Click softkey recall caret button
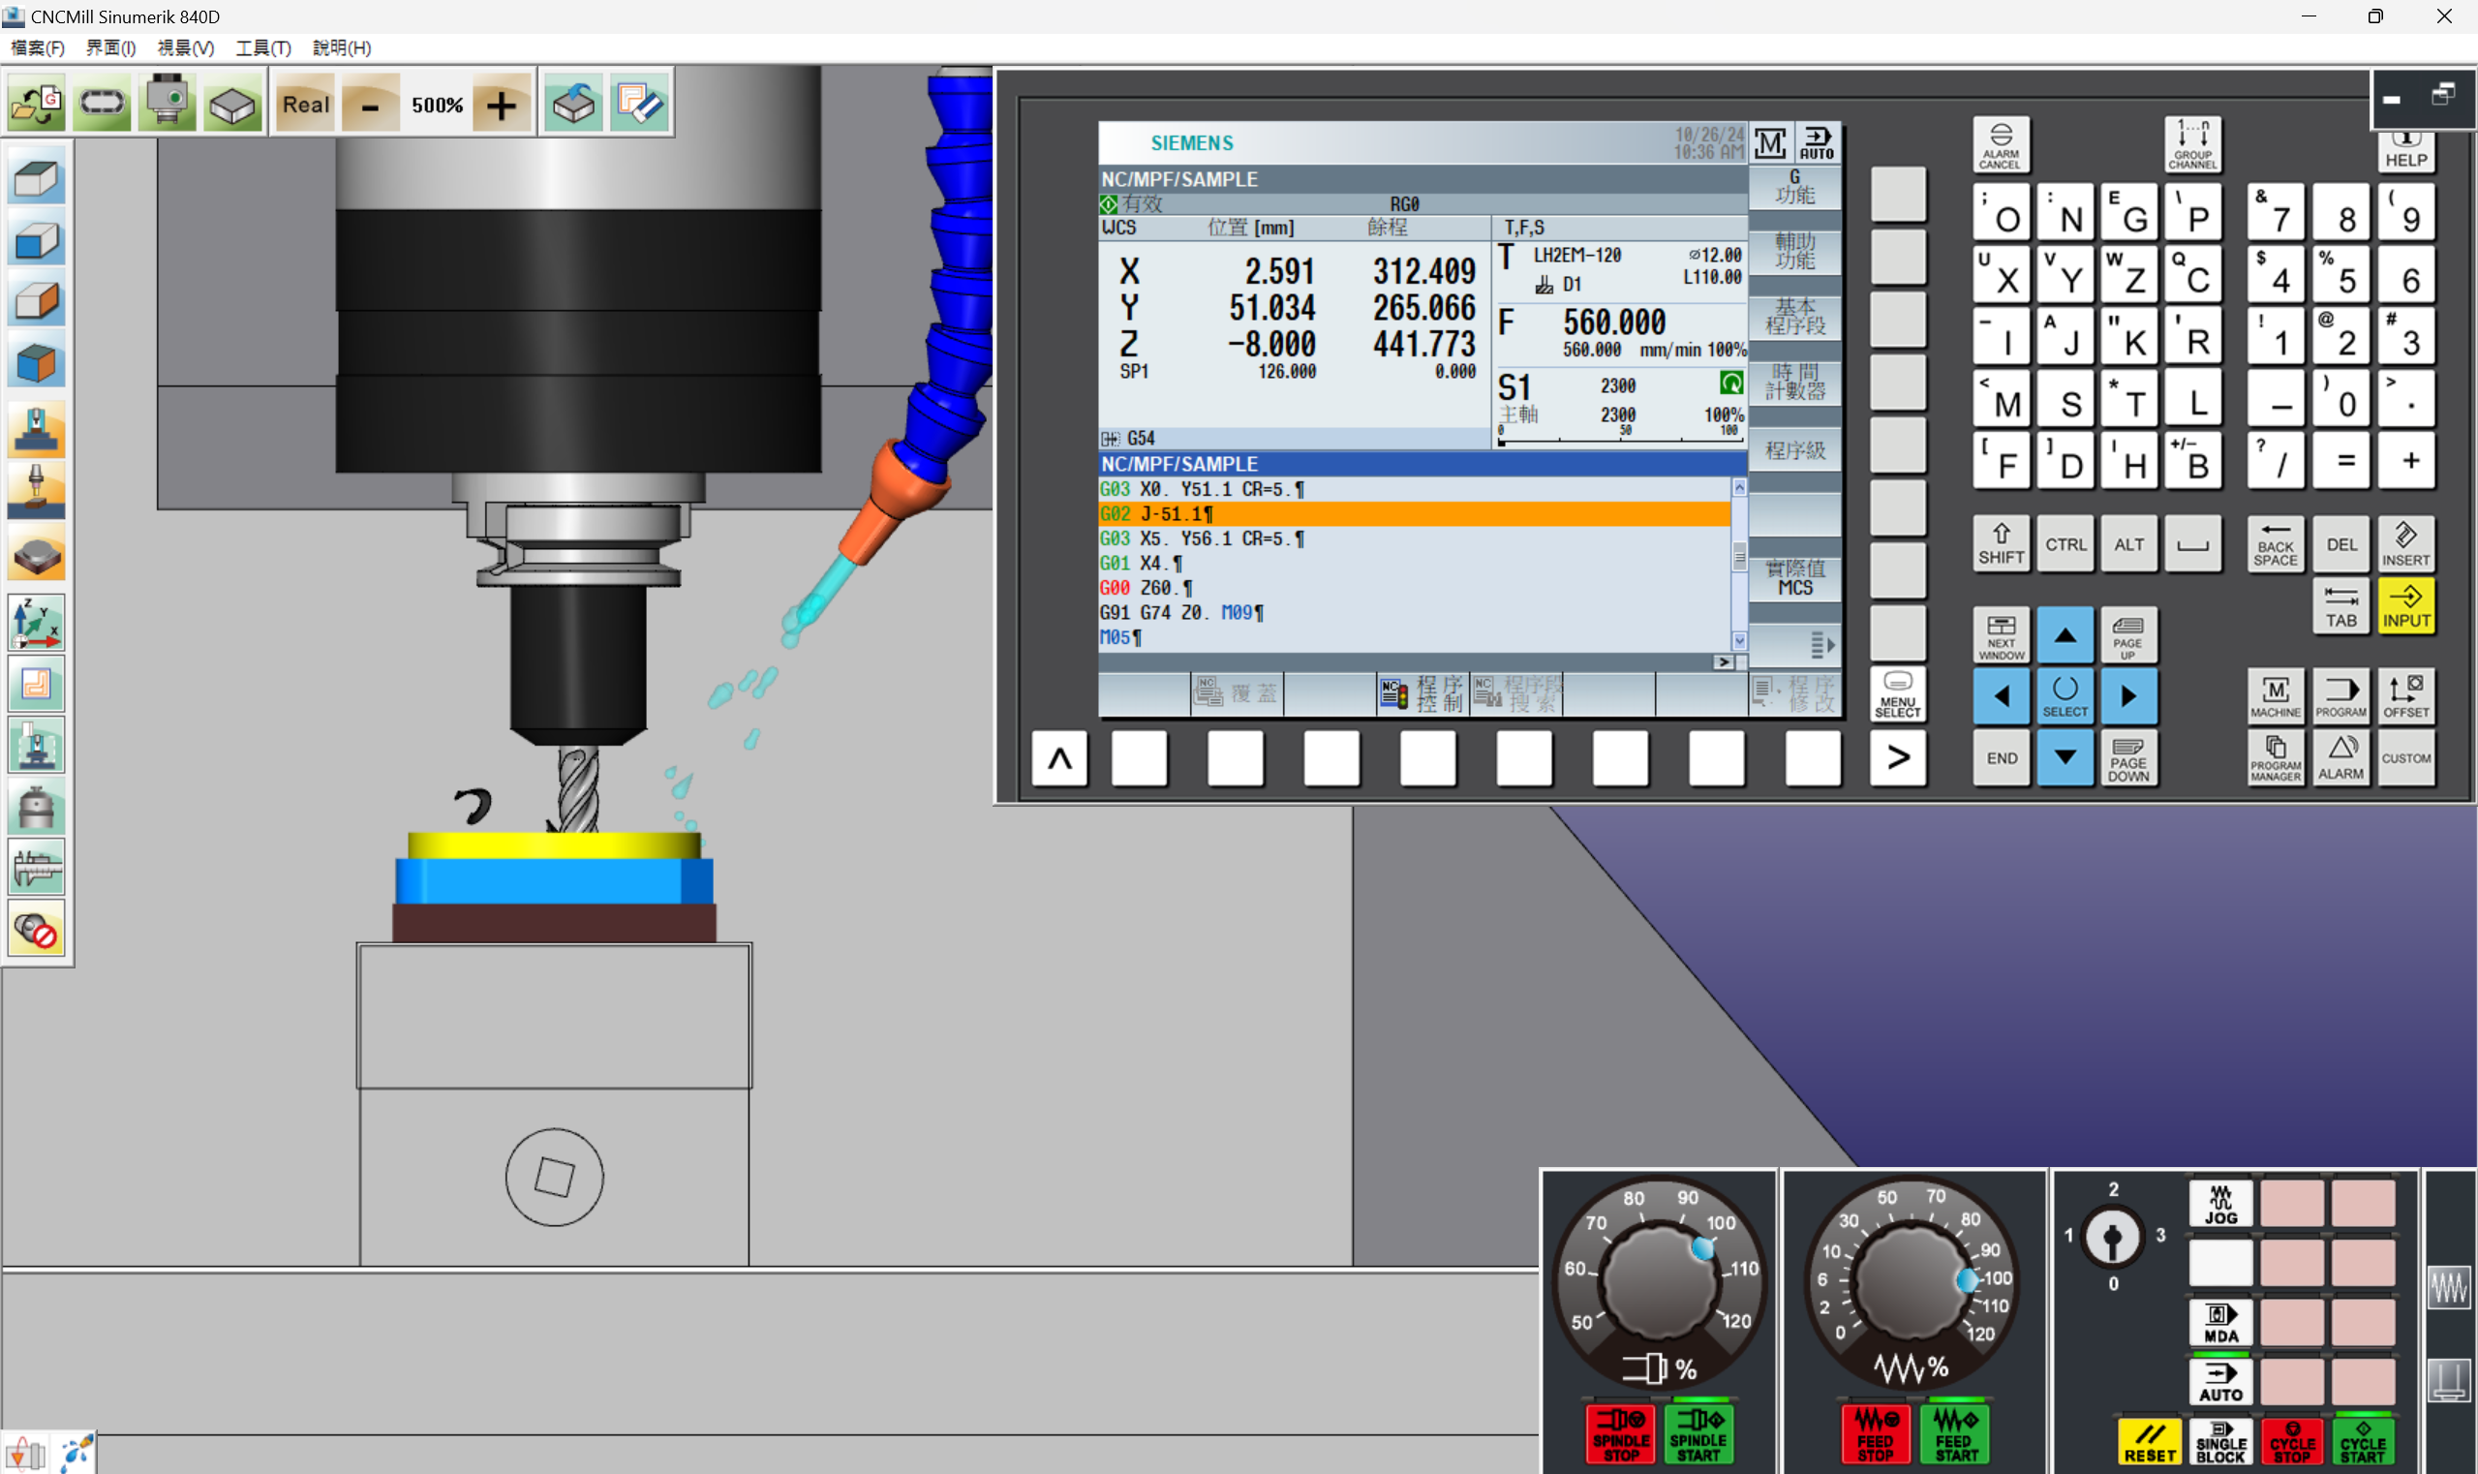The width and height of the screenshot is (2478, 1474). pyautogui.click(x=1059, y=759)
